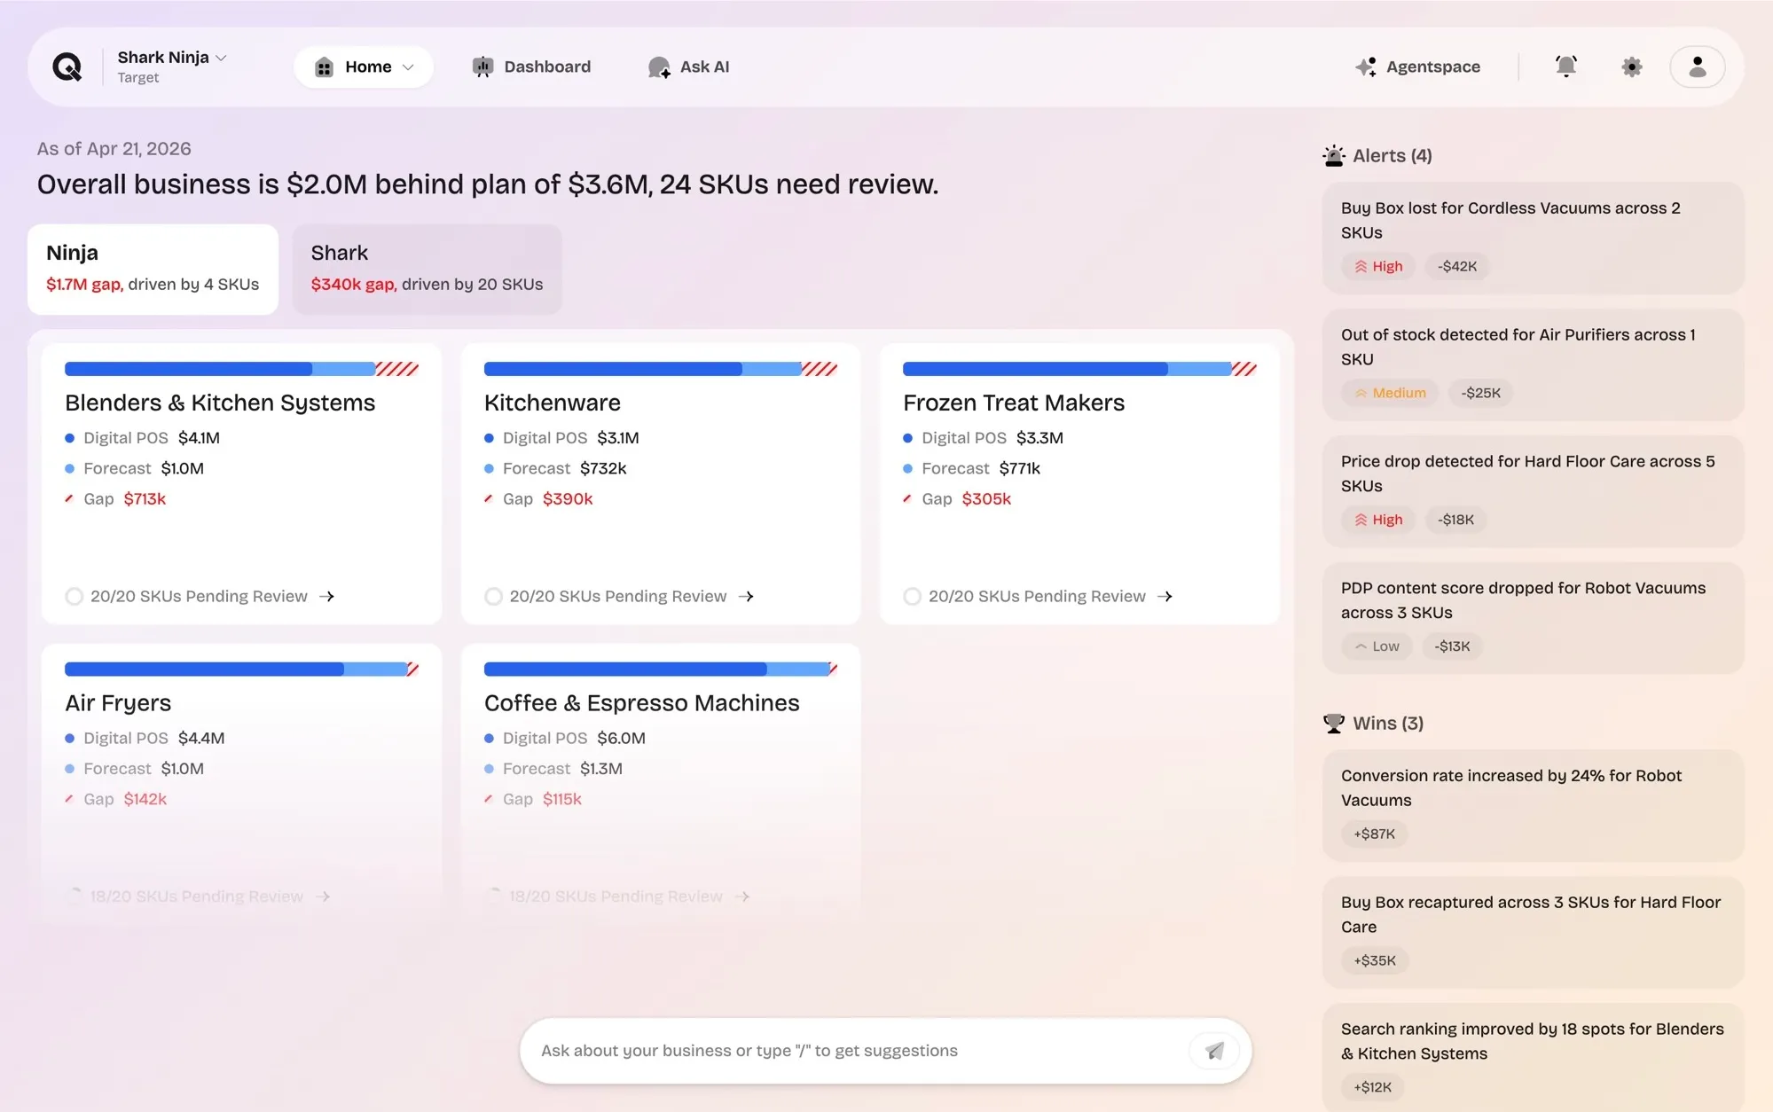This screenshot has width=1773, height=1112.
Task: Click the Coffee & Espresso Machines progress bar
Action: click(x=660, y=669)
